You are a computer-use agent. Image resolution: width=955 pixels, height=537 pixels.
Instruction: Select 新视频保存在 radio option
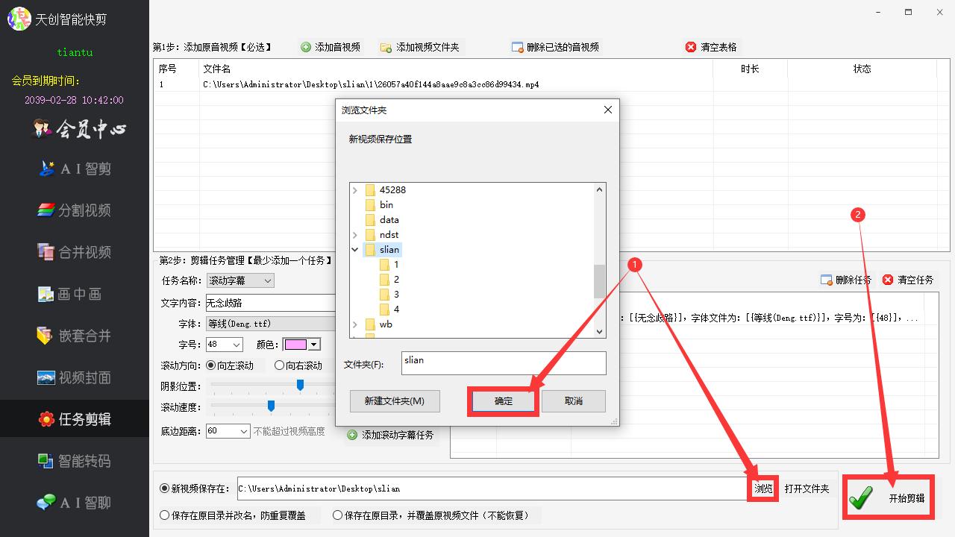165,489
